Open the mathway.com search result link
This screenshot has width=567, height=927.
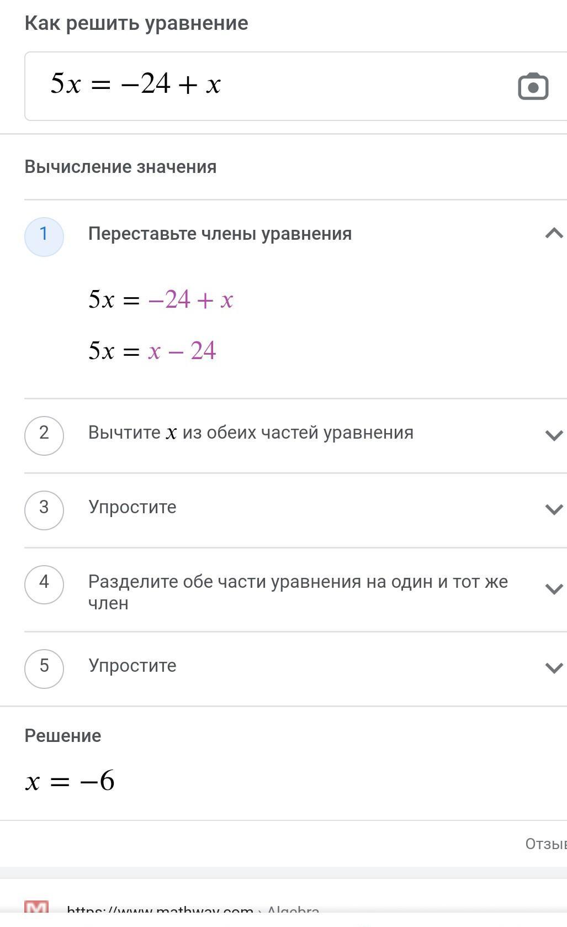click(193, 909)
